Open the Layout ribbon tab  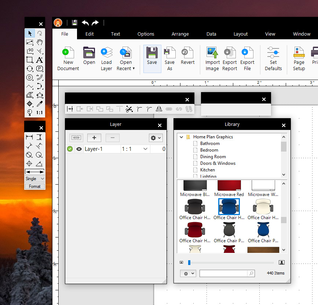(241, 34)
